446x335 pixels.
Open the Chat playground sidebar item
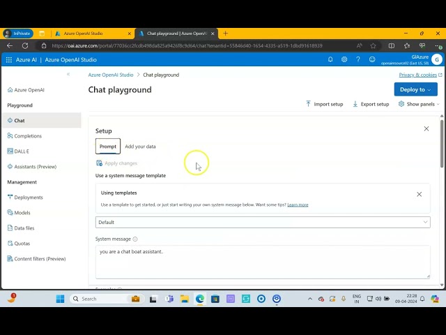(41, 121)
